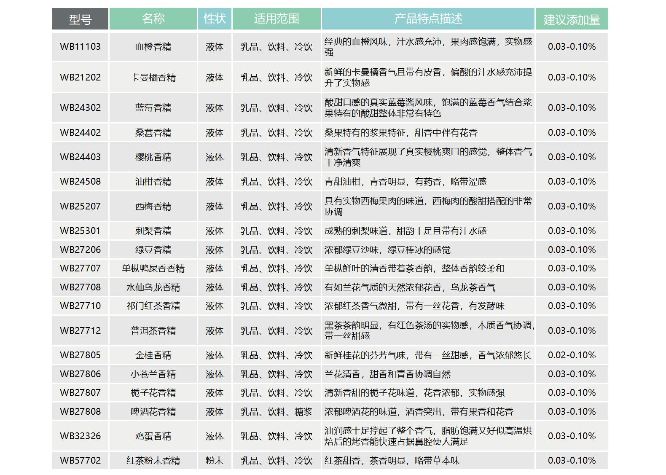This screenshot has height=475, width=666.
Task: Click the 0.02-0.10% dosage cell
Action: click(x=572, y=355)
